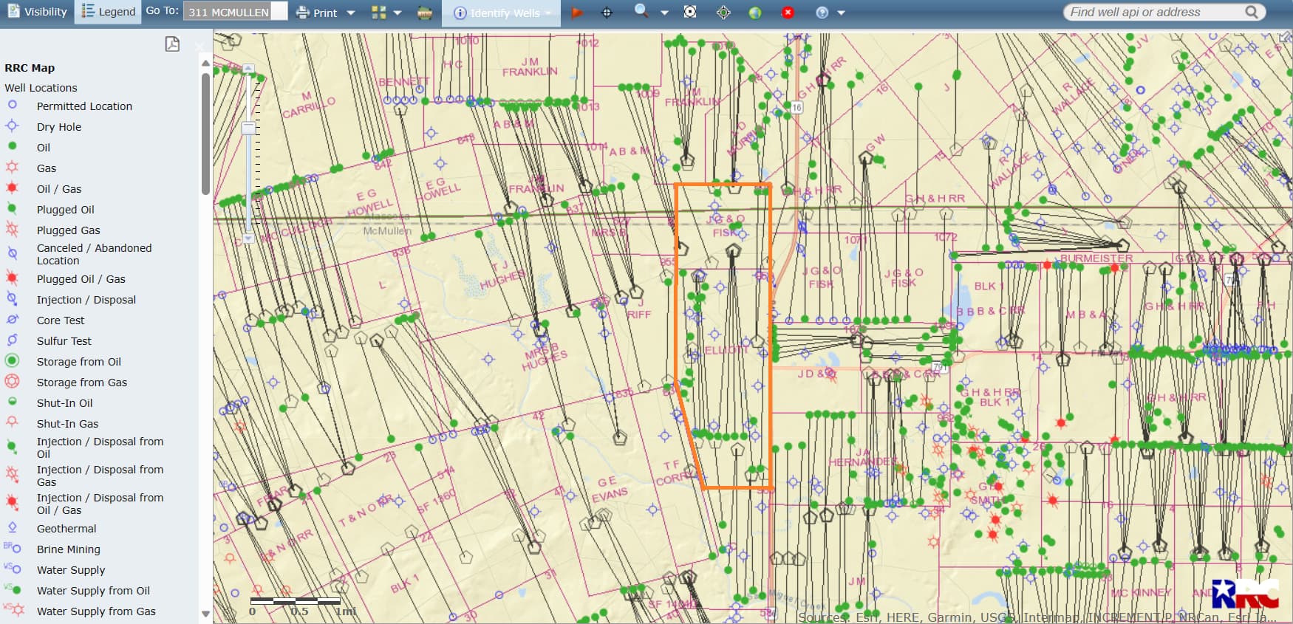Click the map zoom slider handle
Viewport: 1293px width, 624px height.
point(249,128)
